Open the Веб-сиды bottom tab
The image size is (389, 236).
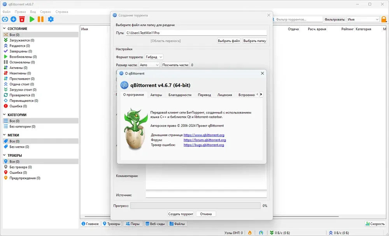155,224
